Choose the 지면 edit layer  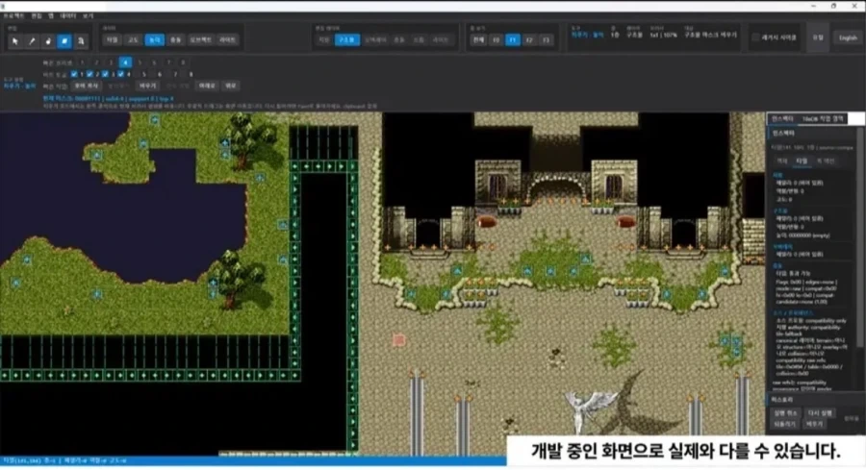coord(324,39)
